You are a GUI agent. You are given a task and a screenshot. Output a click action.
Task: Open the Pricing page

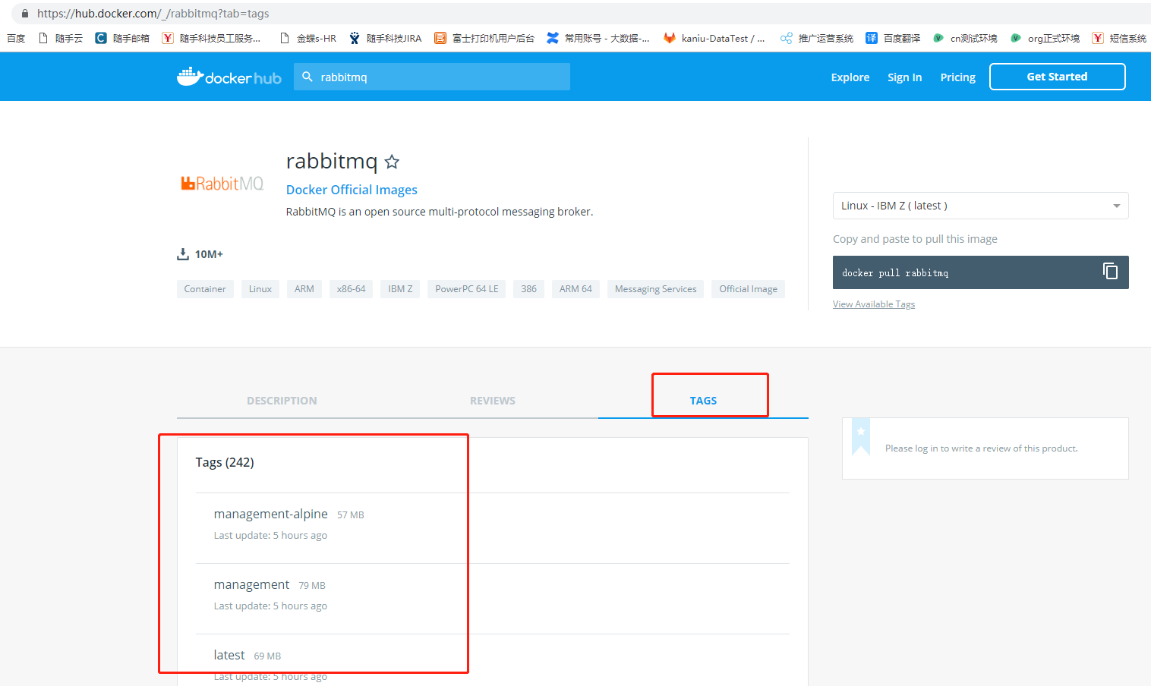pyautogui.click(x=958, y=77)
